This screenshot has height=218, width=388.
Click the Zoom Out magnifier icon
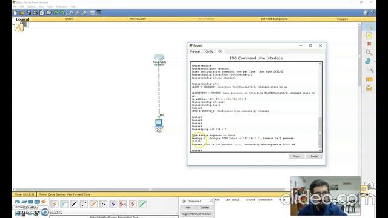84,13
